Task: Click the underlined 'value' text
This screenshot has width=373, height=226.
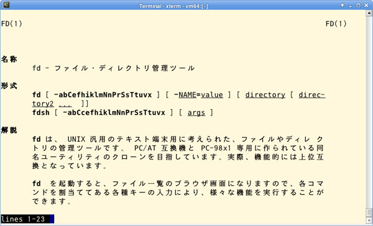Action: pyautogui.click(x=212, y=95)
